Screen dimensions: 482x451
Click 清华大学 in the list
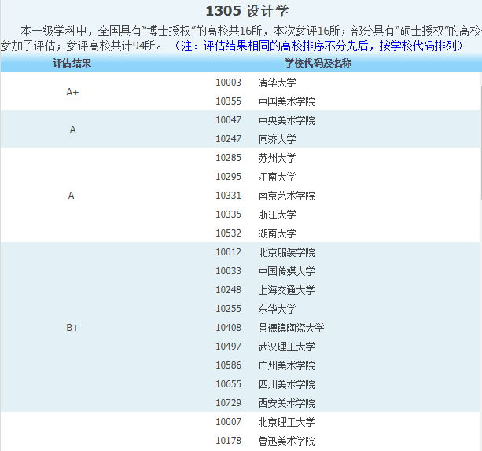coord(277,82)
